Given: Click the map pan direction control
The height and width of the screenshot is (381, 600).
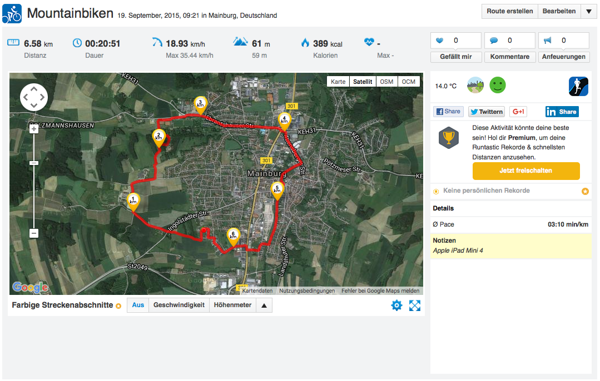Looking at the screenshot, I should pyautogui.click(x=34, y=97).
